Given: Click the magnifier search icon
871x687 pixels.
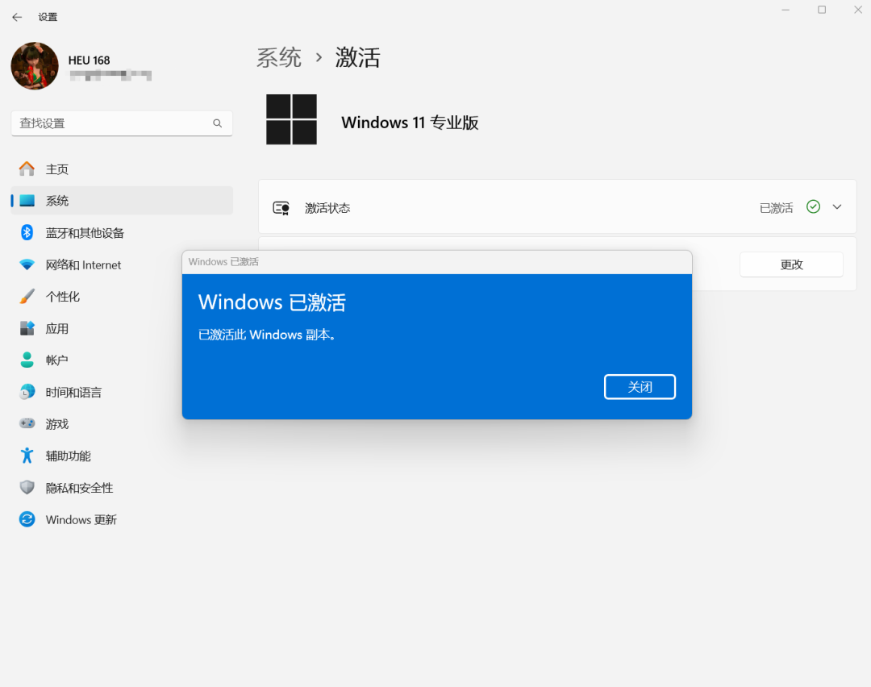Looking at the screenshot, I should click(217, 123).
